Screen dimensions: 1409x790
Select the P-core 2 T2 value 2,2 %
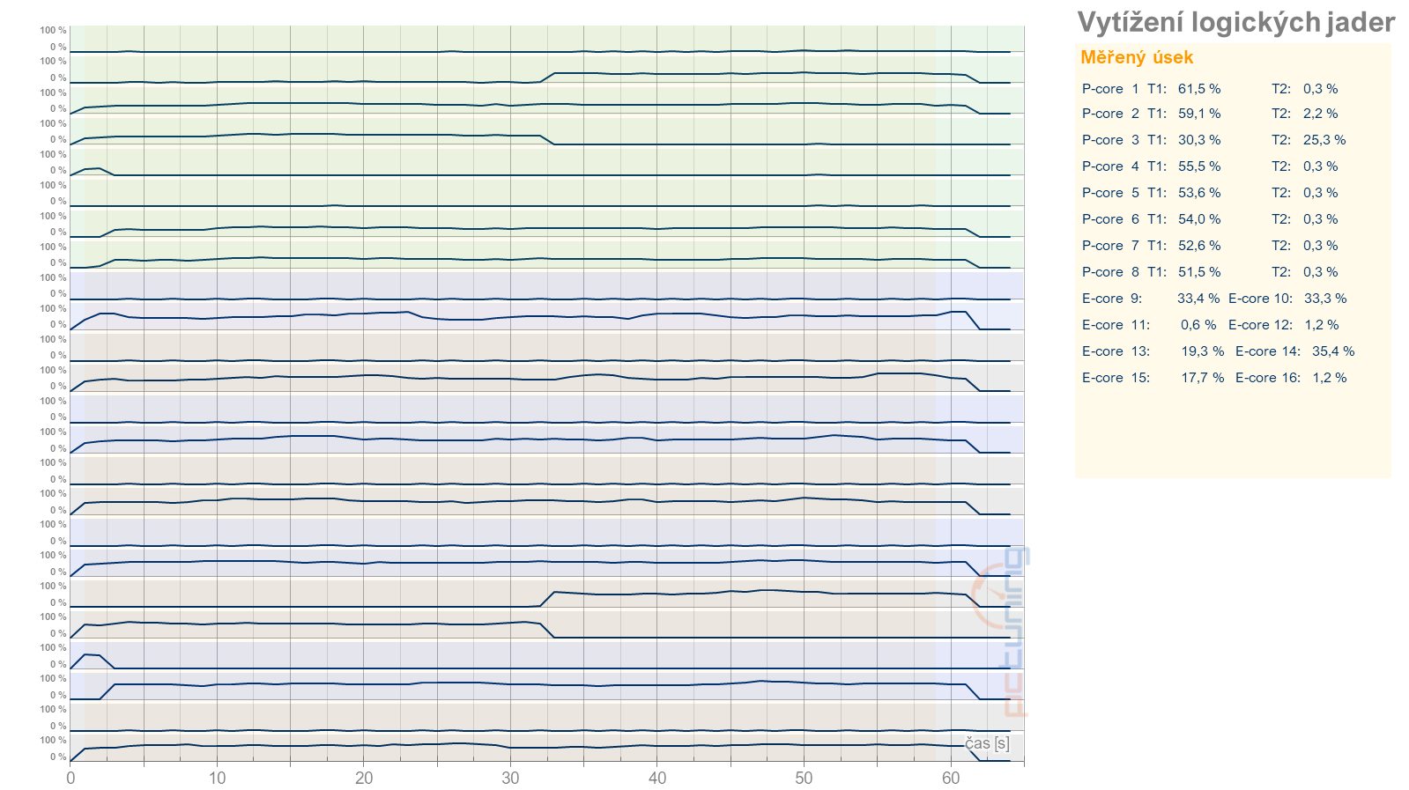click(x=1320, y=114)
